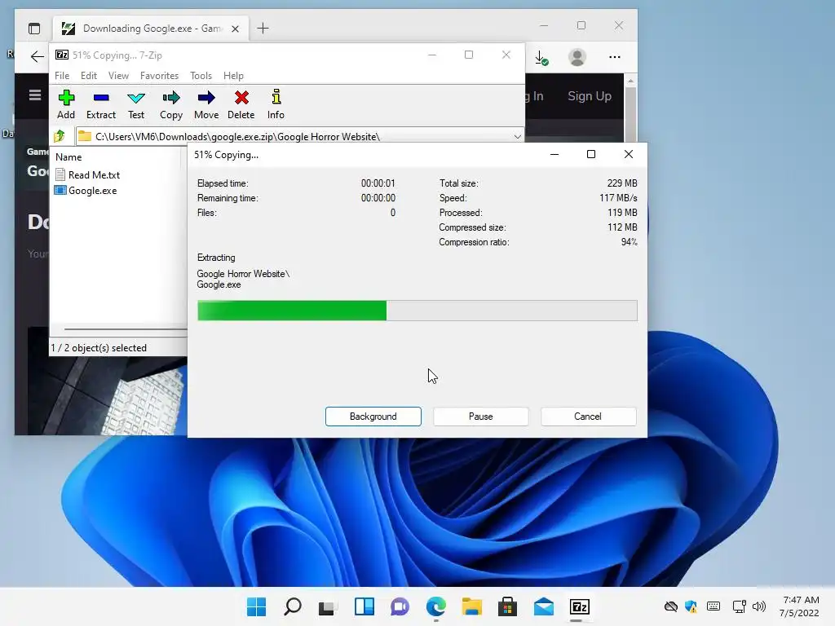The height and width of the screenshot is (626, 835).
Task: Click the Move toolbar icon in 7-Zip
Action: 206,104
